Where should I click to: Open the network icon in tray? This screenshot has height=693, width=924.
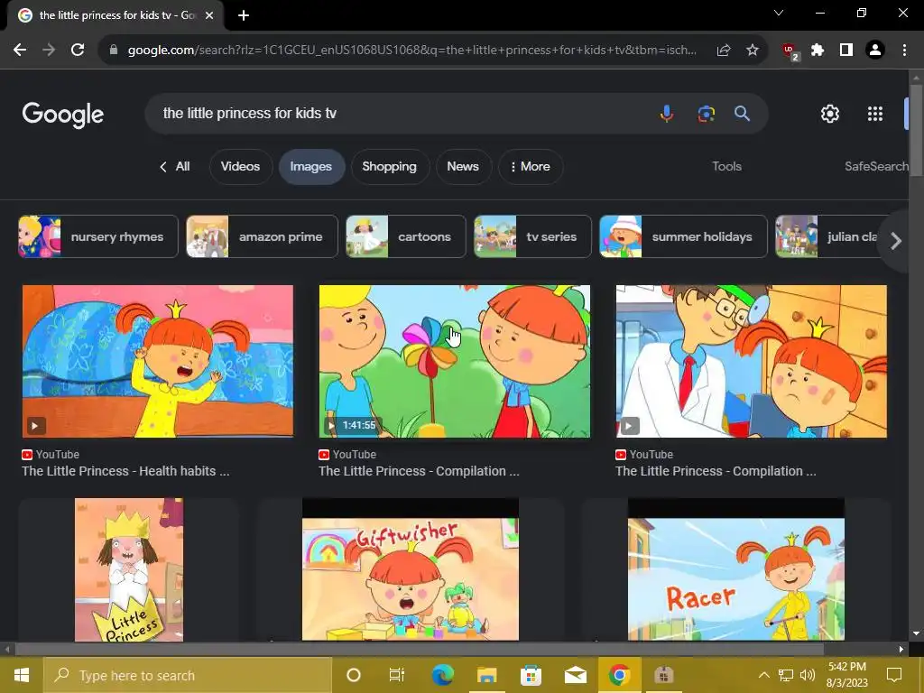[786, 675]
